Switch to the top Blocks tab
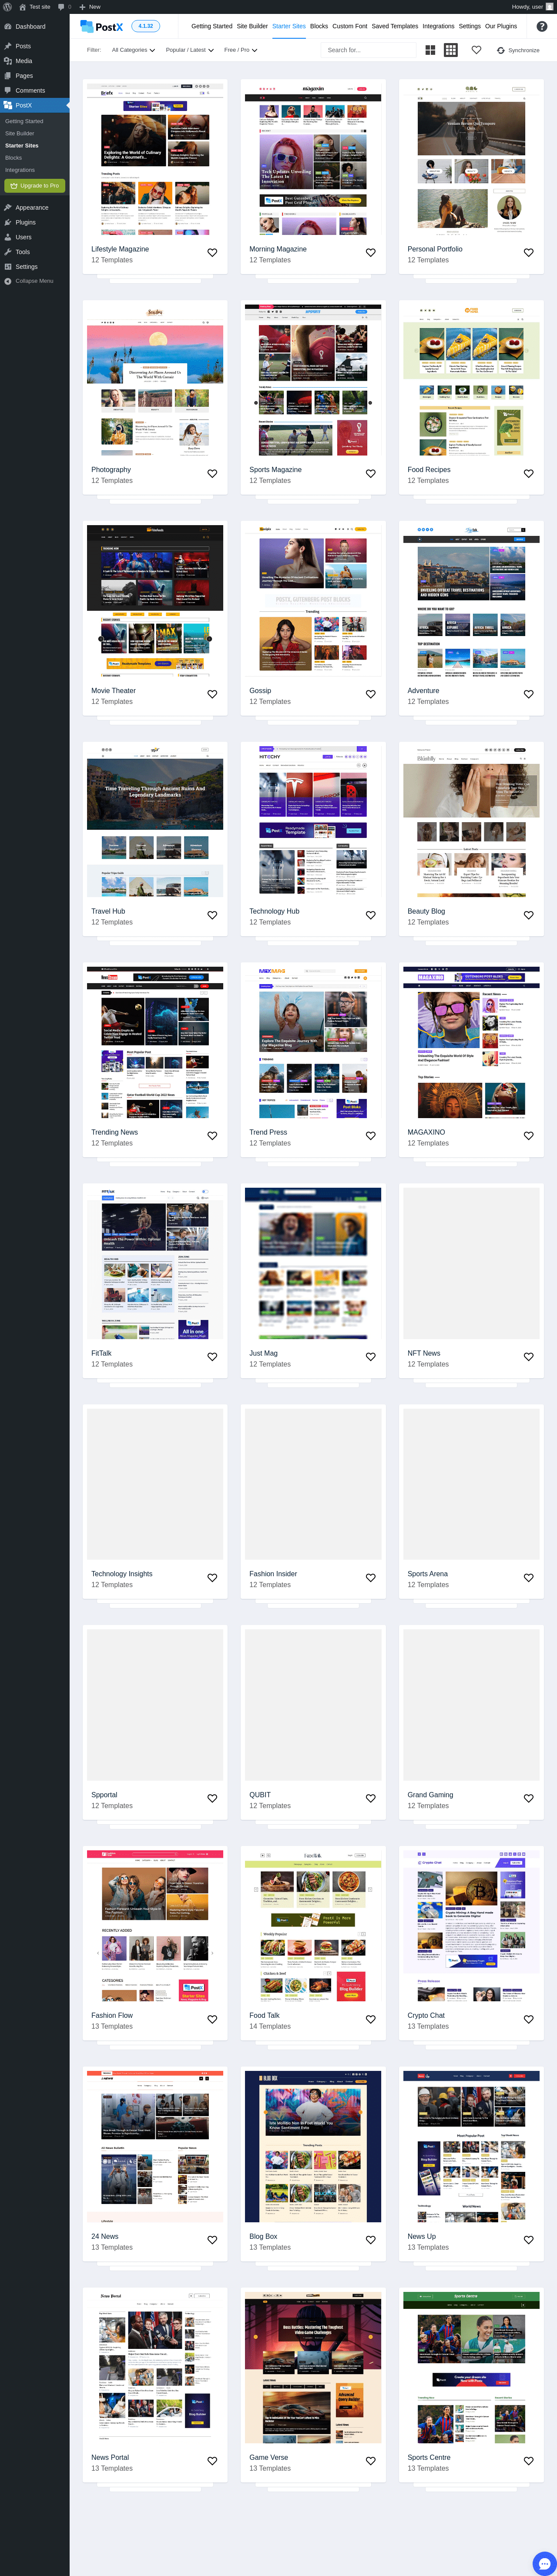This screenshot has height=2576, width=557. coord(319,26)
